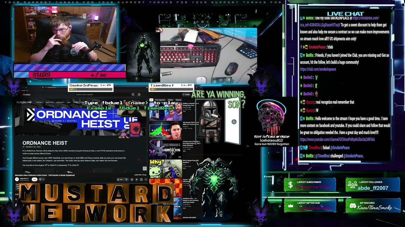Screen dimensions: 405x227
Task: Select the Related filter chip
Action: click(x=170, y=100)
